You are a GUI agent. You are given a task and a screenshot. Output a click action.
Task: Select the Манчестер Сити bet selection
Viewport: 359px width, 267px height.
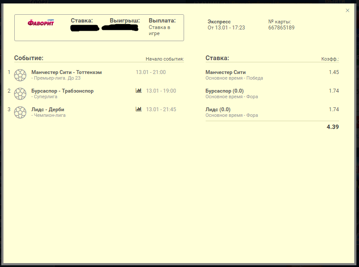tap(226, 72)
